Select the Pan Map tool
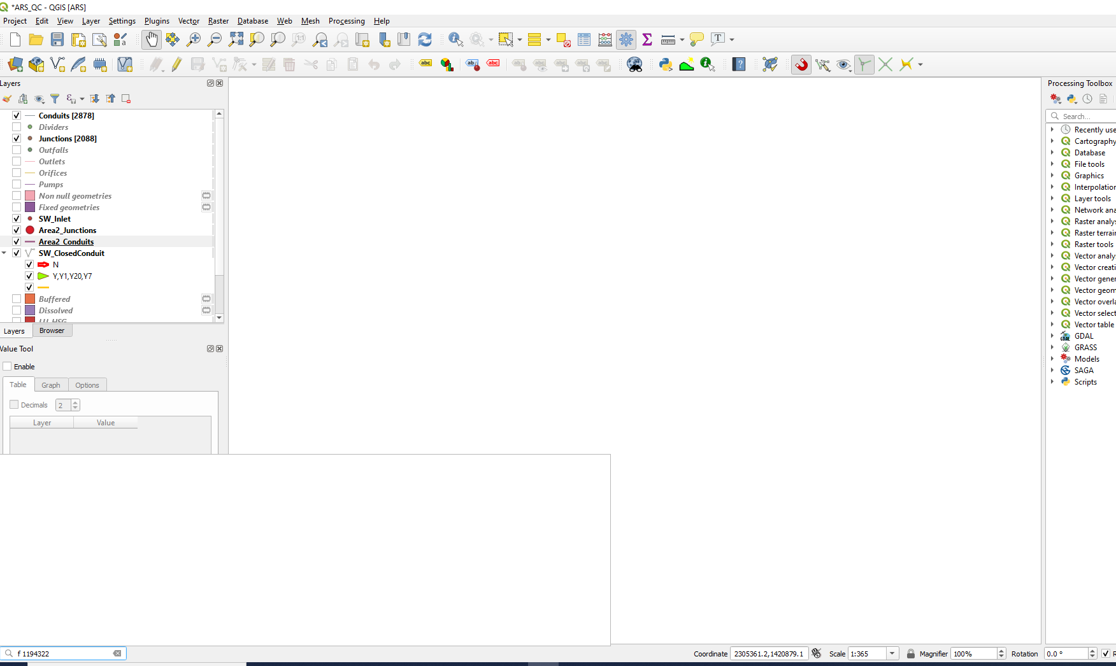Screen dimensions: 1116x666 point(152,39)
